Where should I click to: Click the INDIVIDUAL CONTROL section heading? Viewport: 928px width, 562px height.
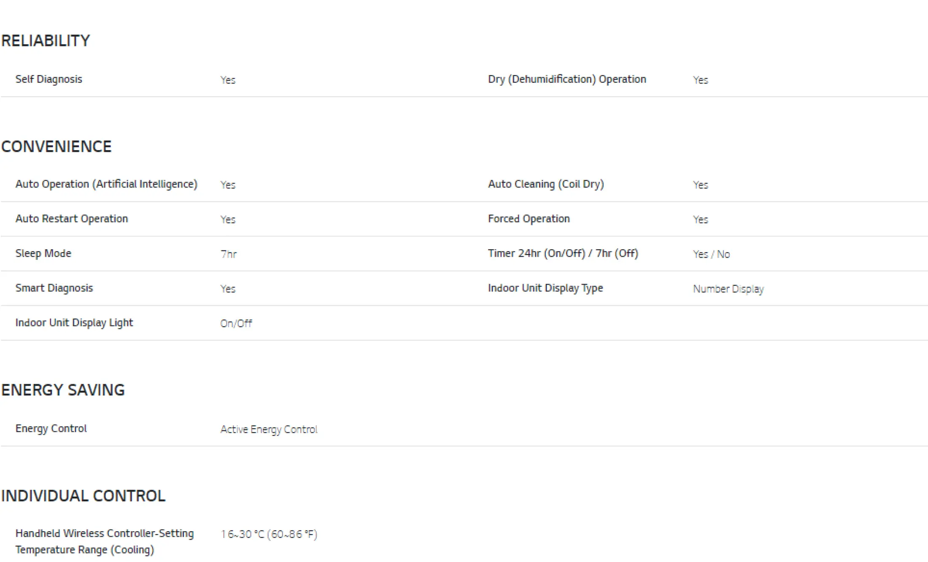[x=83, y=496]
